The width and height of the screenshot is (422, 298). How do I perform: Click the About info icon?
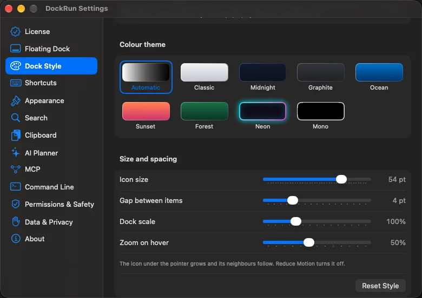point(16,239)
